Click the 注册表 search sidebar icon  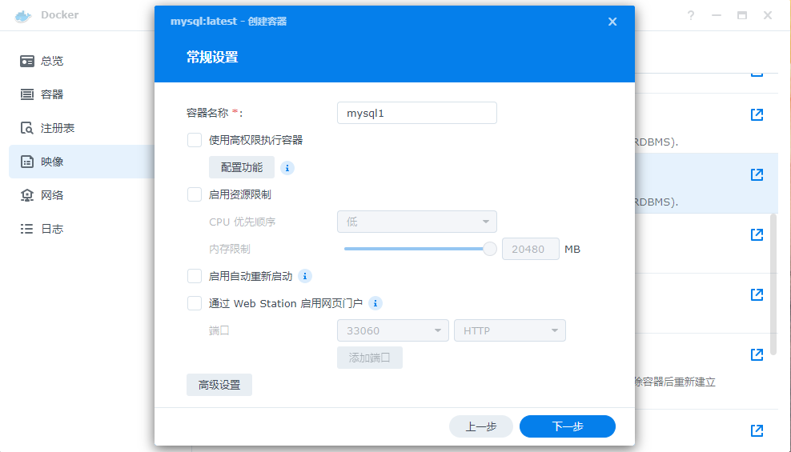(27, 128)
